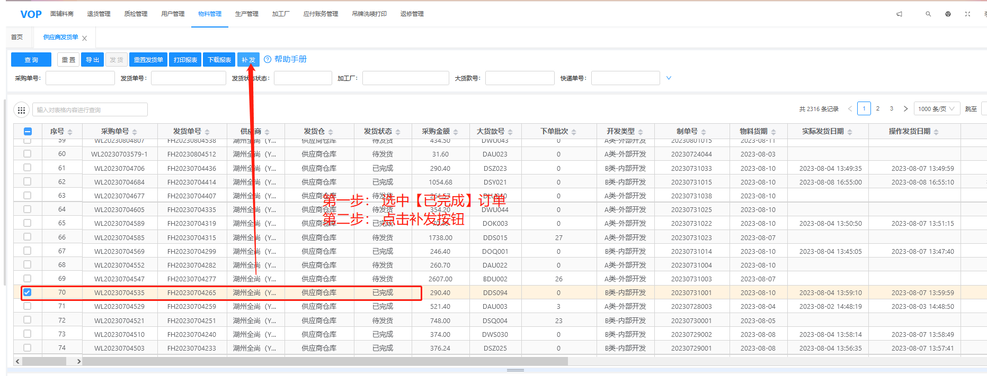
Task: Click the 查询 search button
Action: [x=31, y=60]
